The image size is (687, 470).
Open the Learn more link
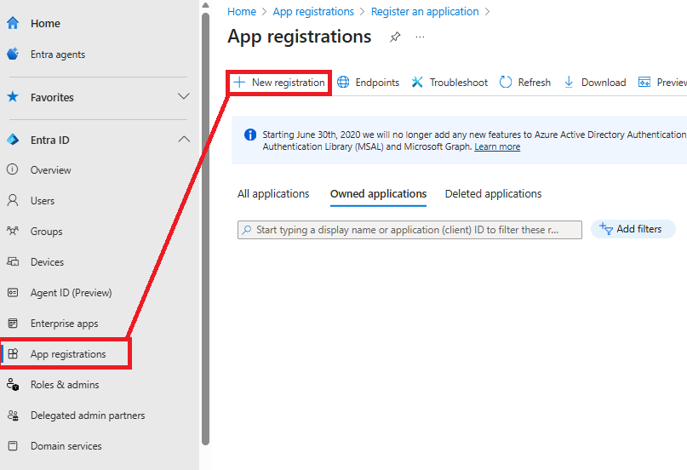pos(497,147)
